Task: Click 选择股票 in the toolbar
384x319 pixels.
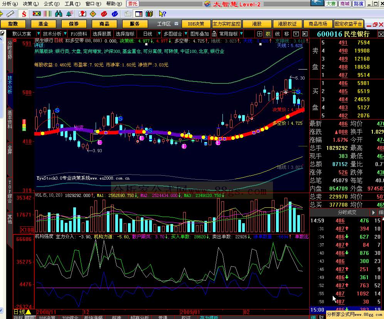Action: tap(102, 34)
